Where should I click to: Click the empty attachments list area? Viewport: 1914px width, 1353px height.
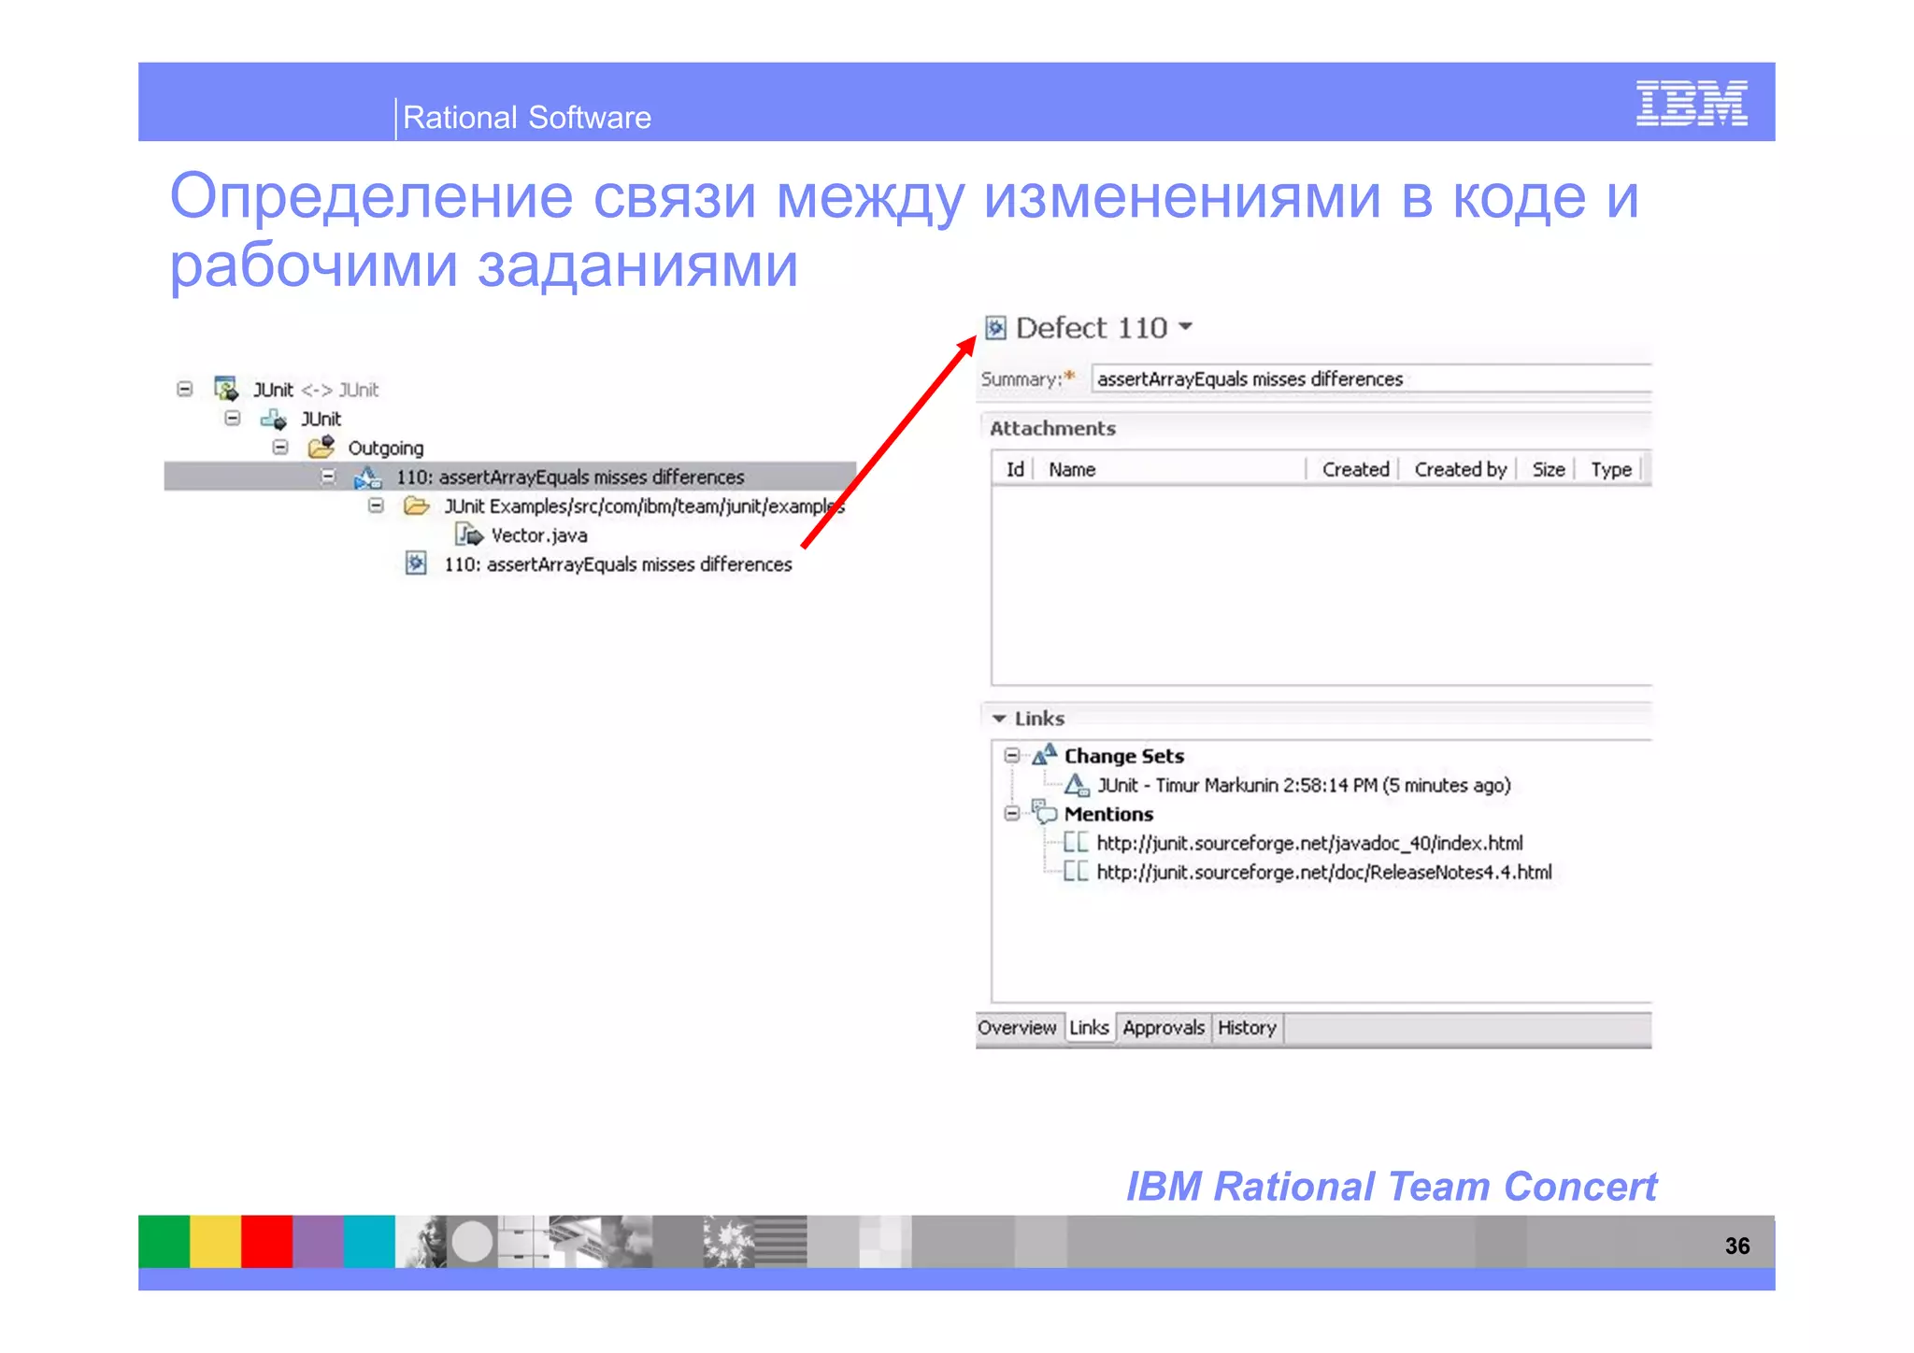coord(1321,585)
